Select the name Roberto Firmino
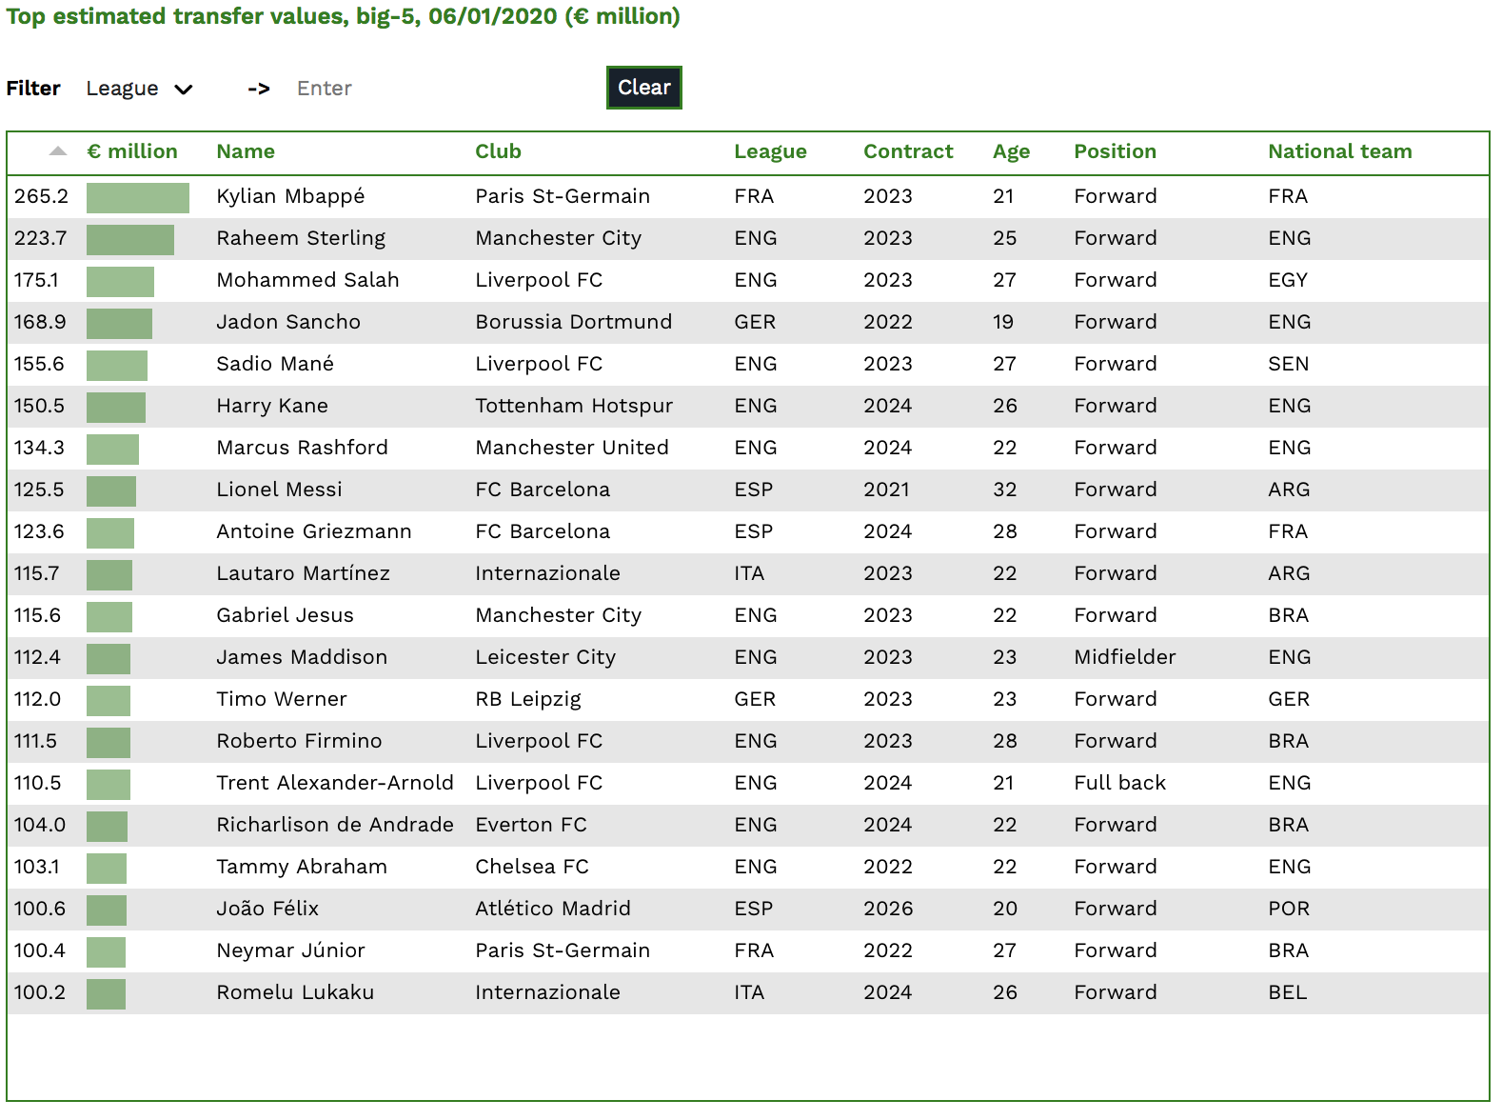1502x1120 pixels. click(x=299, y=741)
